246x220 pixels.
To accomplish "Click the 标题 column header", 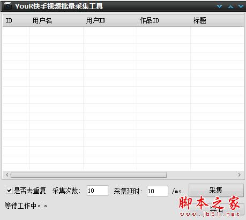I will pyautogui.click(x=217, y=20).
